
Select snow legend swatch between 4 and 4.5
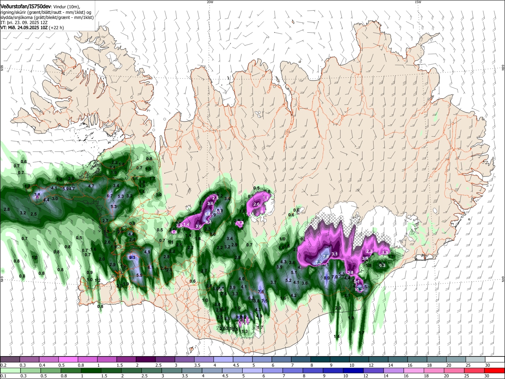(x=223, y=360)
